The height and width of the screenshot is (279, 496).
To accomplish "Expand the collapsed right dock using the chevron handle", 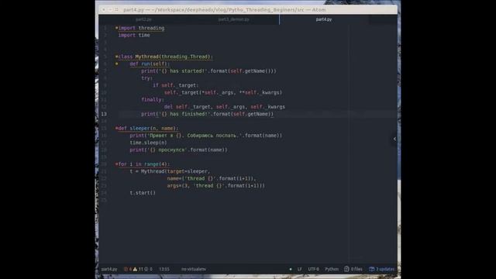I will 394,139.
